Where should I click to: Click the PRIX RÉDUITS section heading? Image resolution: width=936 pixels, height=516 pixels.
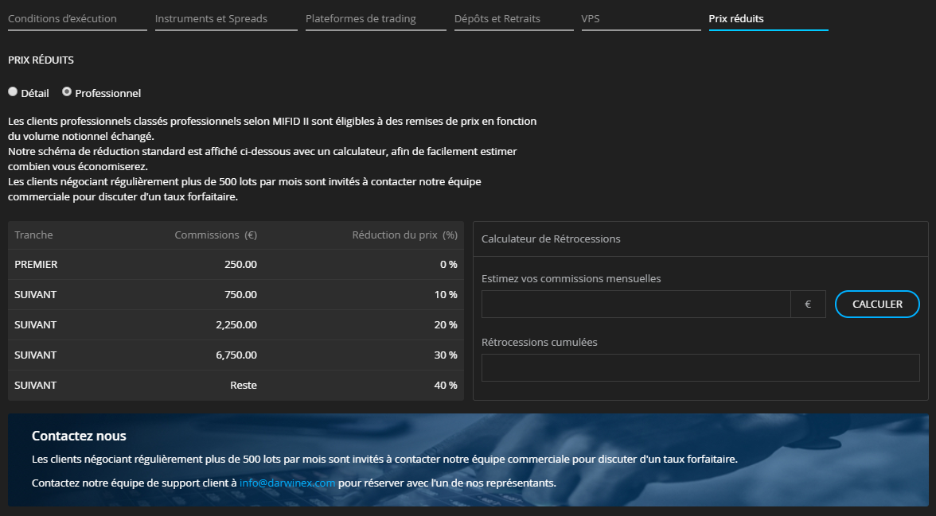click(41, 60)
